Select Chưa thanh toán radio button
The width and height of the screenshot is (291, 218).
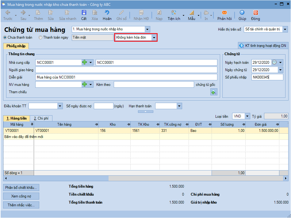pyautogui.click(x=5, y=37)
